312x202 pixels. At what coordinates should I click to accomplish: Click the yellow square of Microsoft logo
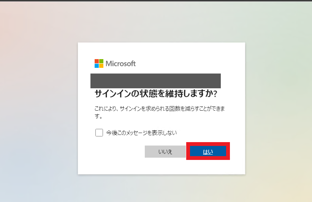click(x=101, y=66)
